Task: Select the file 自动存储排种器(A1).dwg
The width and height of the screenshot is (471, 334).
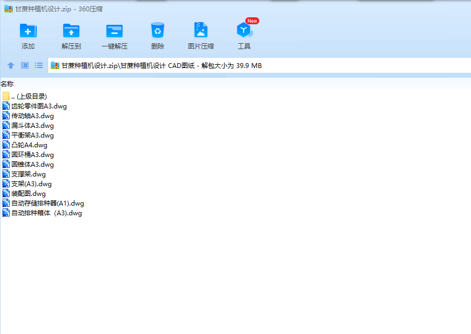Action: 48,203
